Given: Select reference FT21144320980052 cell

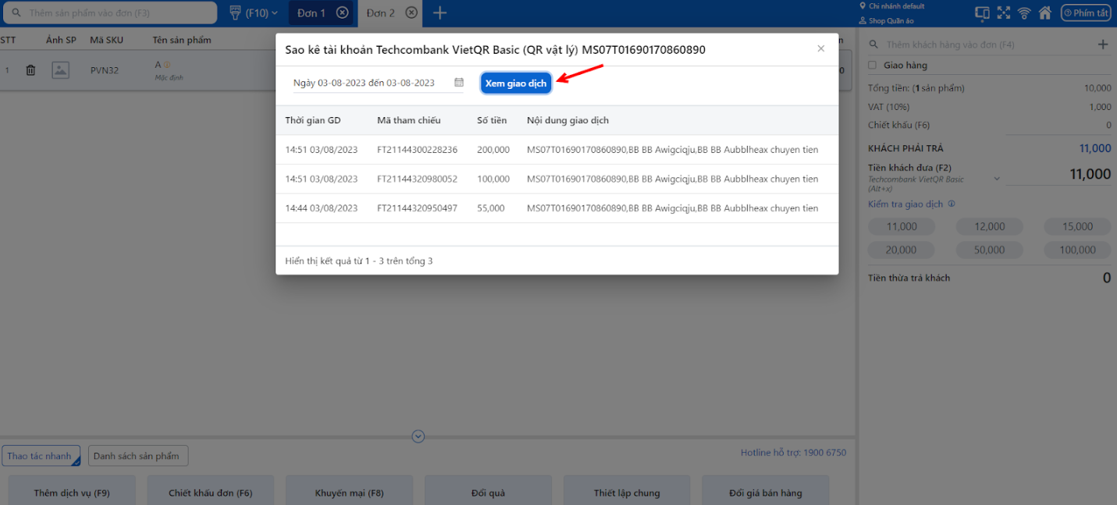Looking at the screenshot, I should click(x=417, y=179).
